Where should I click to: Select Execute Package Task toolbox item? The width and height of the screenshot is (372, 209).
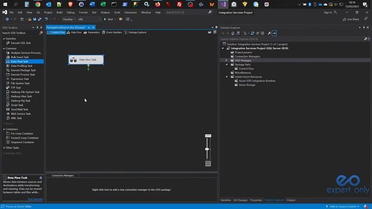click(23, 70)
